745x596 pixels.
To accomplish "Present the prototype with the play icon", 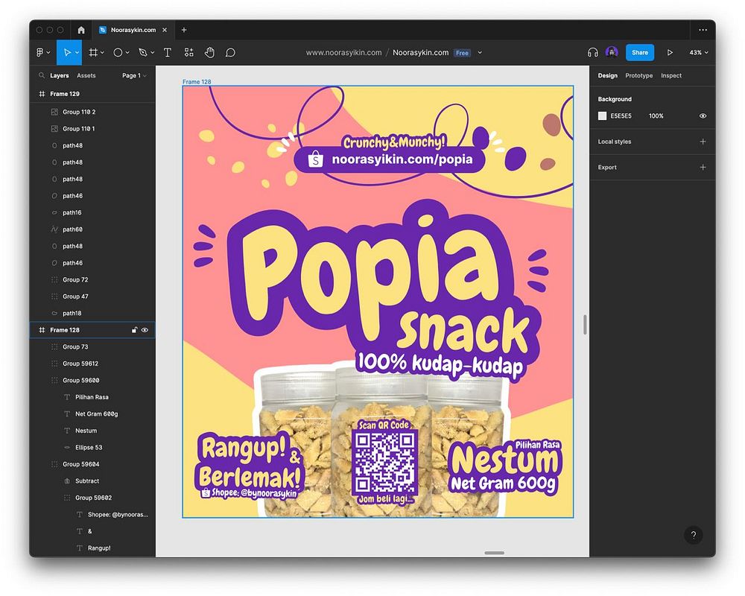I will click(670, 52).
